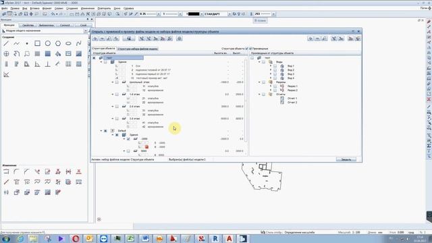Open the AutoCAD red A taskbar icon
The width and height of the screenshot is (432, 243).
pos(229,238)
